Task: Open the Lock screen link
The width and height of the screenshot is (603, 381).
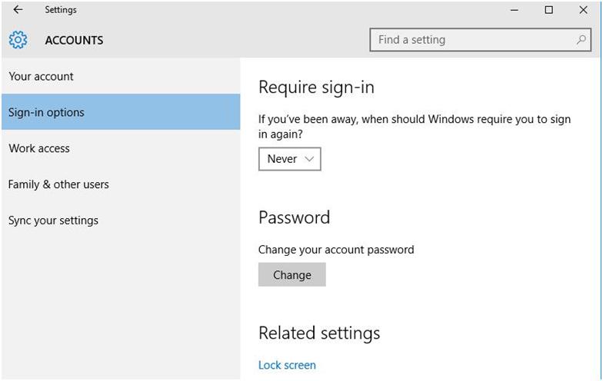Action: (x=287, y=365)
